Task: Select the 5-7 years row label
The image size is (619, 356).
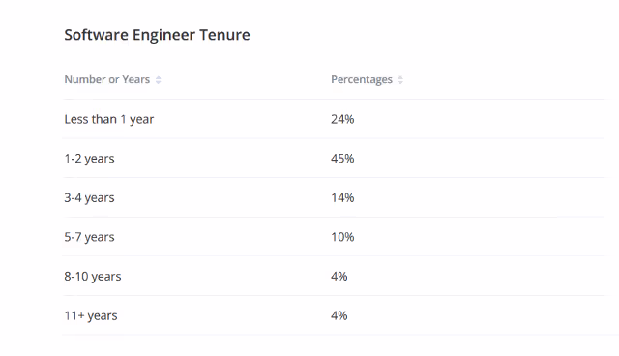Action: coord(89,237)
